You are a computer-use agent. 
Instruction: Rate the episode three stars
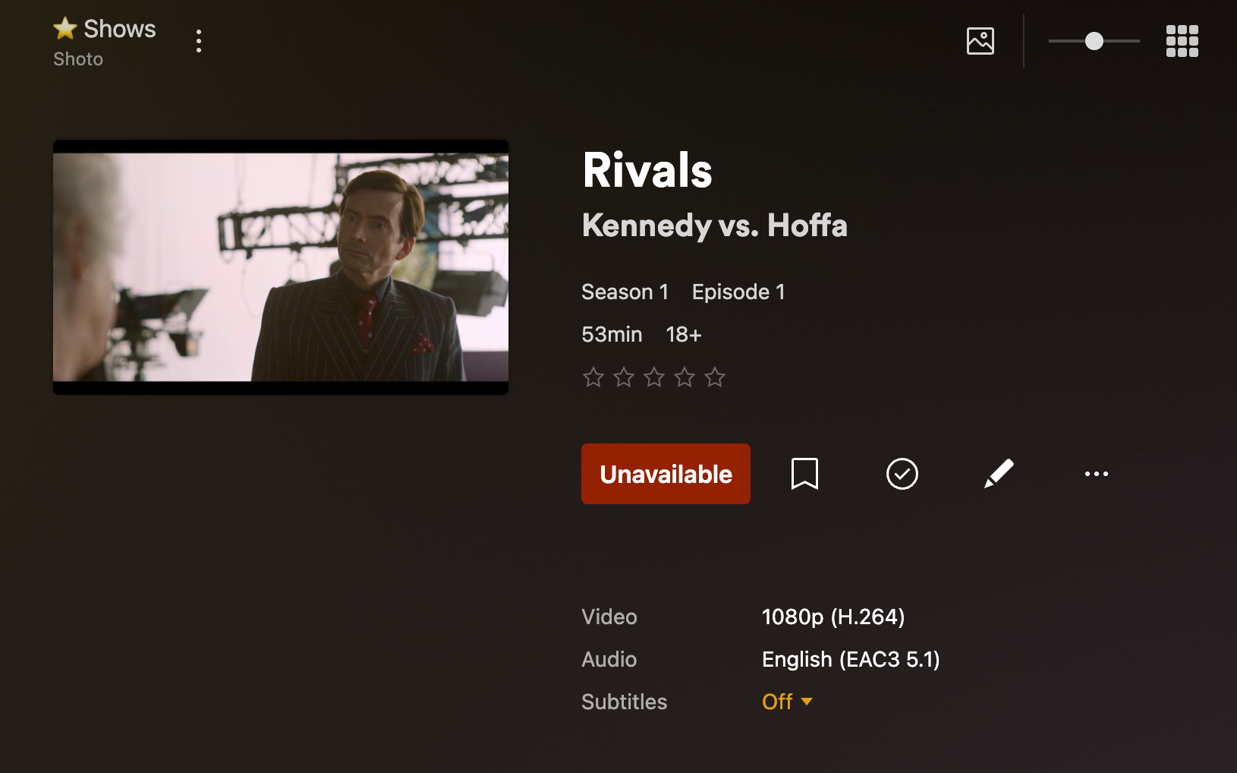(x=654, y=377)
